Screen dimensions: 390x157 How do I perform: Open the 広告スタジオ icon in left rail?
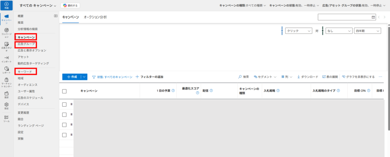pos(6,44)
